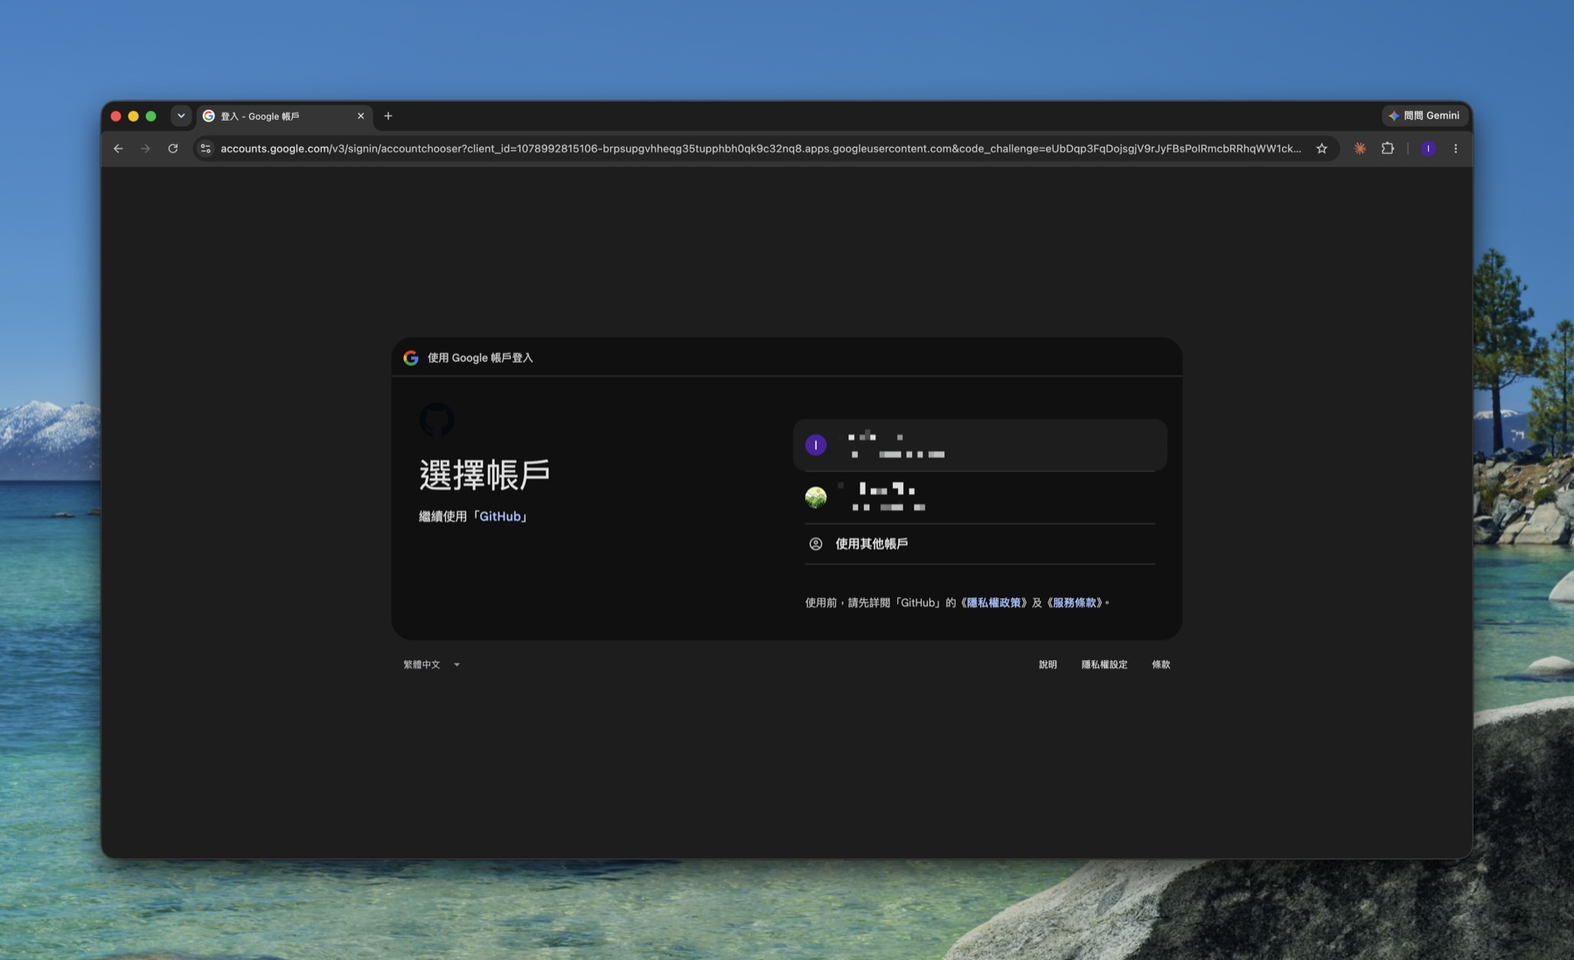Screen dimensions: 1574x960
Task: Open the GitHub link under 選擇帳戶
Action: point(500,517)
